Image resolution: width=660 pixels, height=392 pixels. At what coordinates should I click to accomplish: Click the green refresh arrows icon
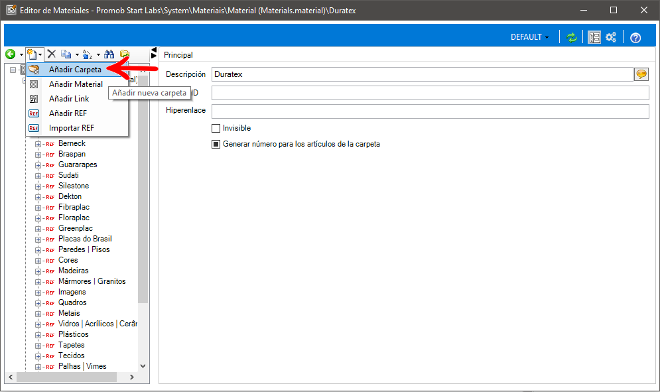(x=572, y=37)
